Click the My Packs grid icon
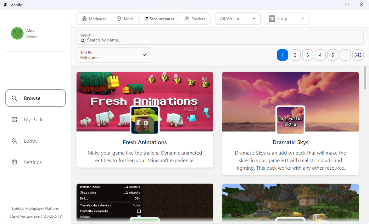 14,120
